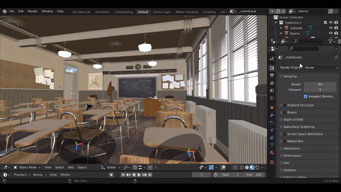Enable the Bloom checkbox

tap(285, 113)
